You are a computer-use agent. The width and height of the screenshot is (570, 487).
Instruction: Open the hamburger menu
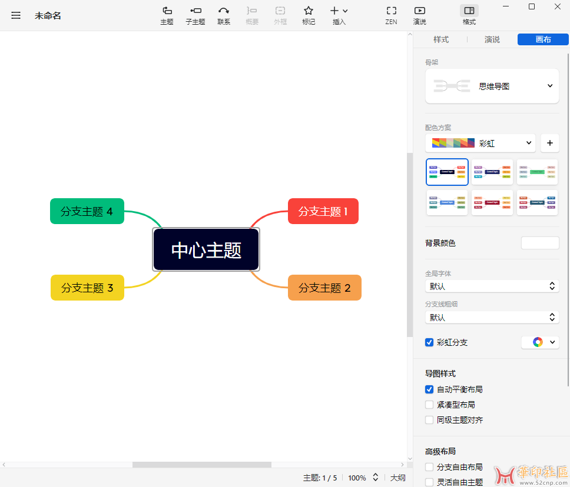pyautogui.click(x=16, y=15)
